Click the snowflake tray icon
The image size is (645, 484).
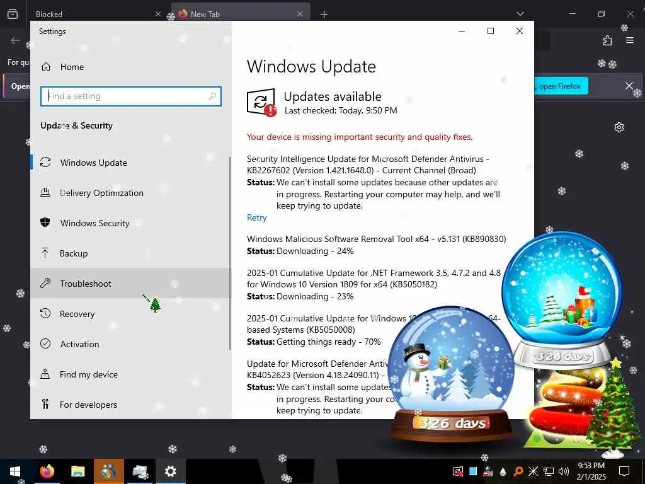point(533,471)
